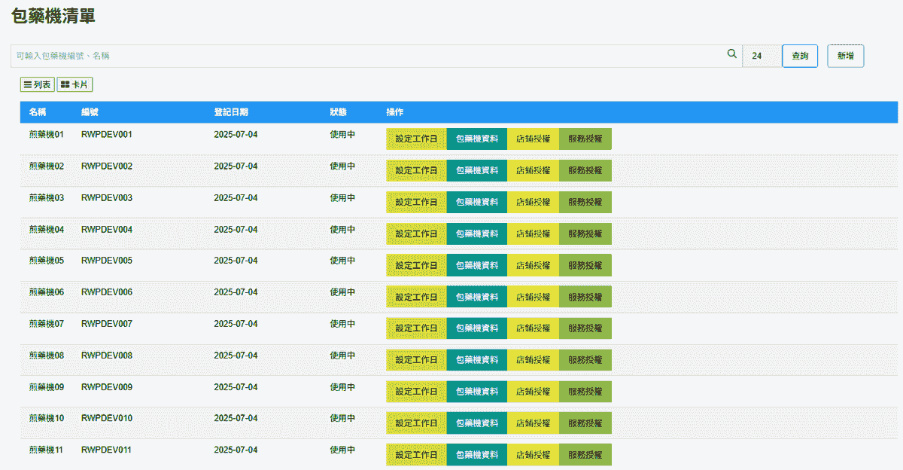Click the page size field showing 24

tap(760, 56)
